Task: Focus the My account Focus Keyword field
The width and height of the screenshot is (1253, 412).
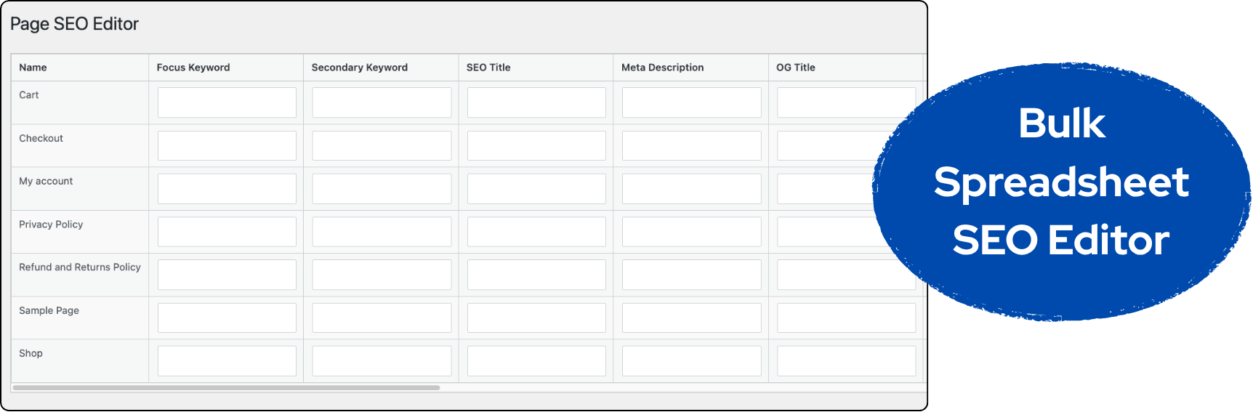Action: pos(227,189)
